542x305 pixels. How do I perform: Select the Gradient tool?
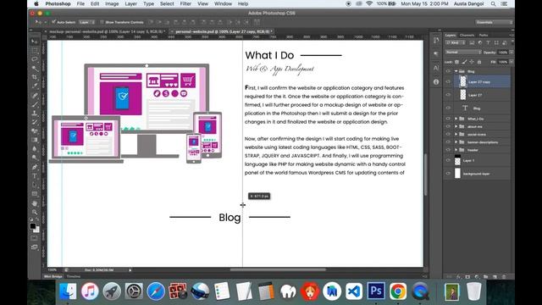(x=35, y=141)
